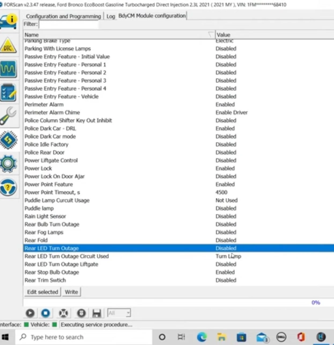This screenshot has height=345, width=334.
Task: Select the Police Idle Factory row
Action: pos(179,144)
